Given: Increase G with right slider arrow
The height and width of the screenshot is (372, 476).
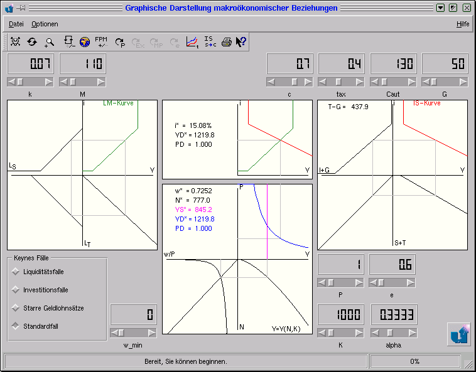Looking at the screenshot, I should pyautogui.click(x=463, y=82).
